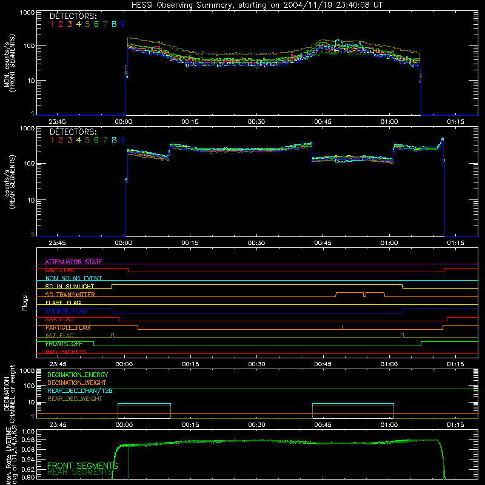Click the dim REAR SEGMENTS label in livetime panel
This screenshot has width=485, height=485.
[80, 472]
